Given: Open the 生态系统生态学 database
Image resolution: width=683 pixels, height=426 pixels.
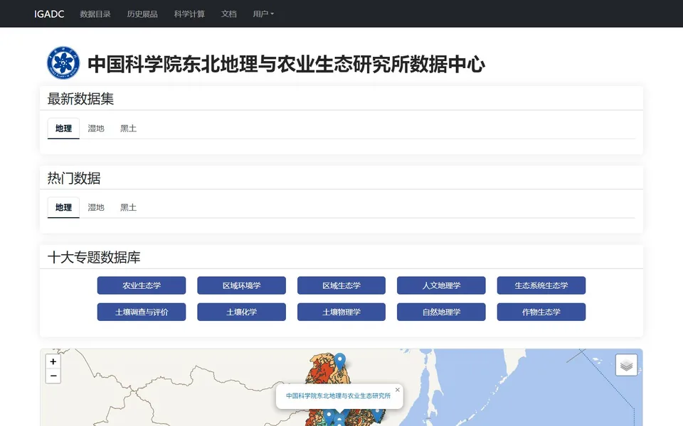Looking at the screenshot, I should tap(541, 285).
